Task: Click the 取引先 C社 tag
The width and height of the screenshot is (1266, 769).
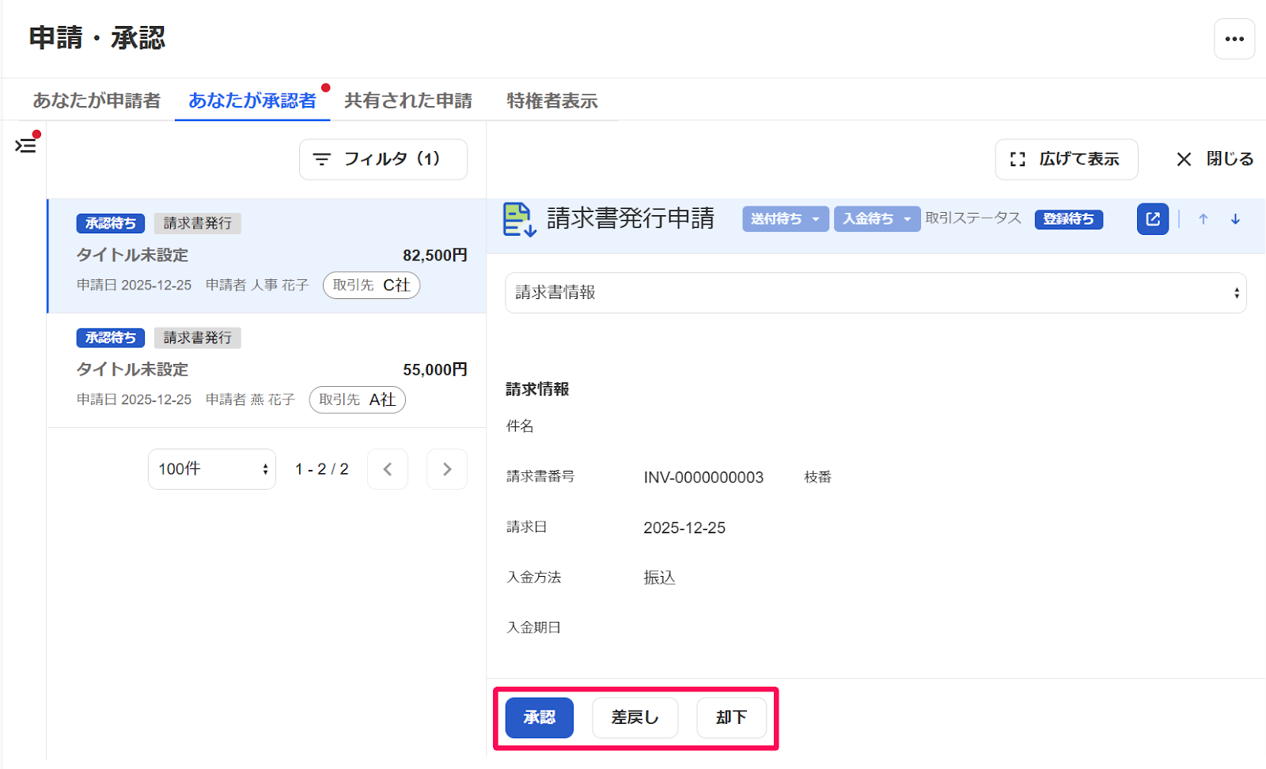Action: click(371, 286)
